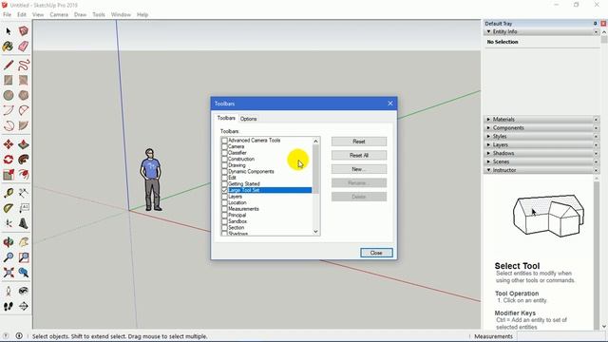
Task: Open the Draw menu
Action: pos(80,14)
